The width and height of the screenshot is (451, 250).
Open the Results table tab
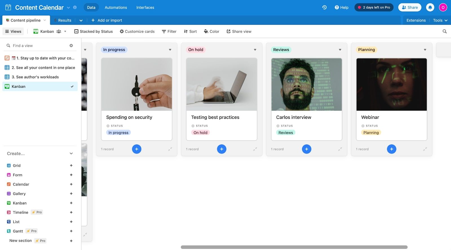65,20
